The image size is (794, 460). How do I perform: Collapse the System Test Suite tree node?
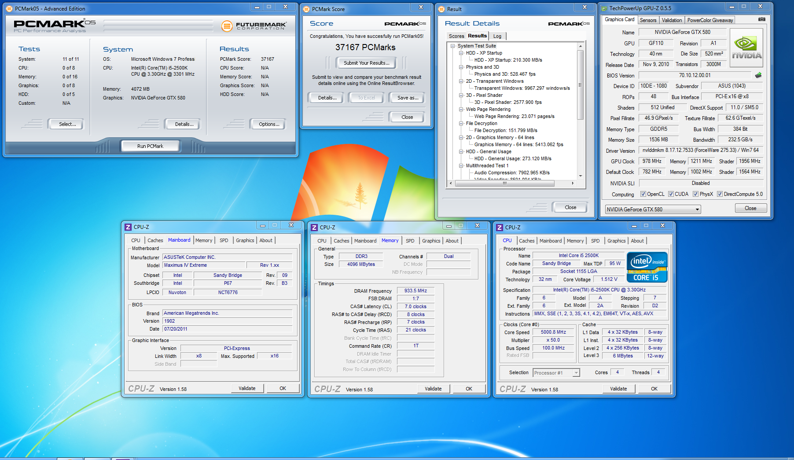(452, 46)
